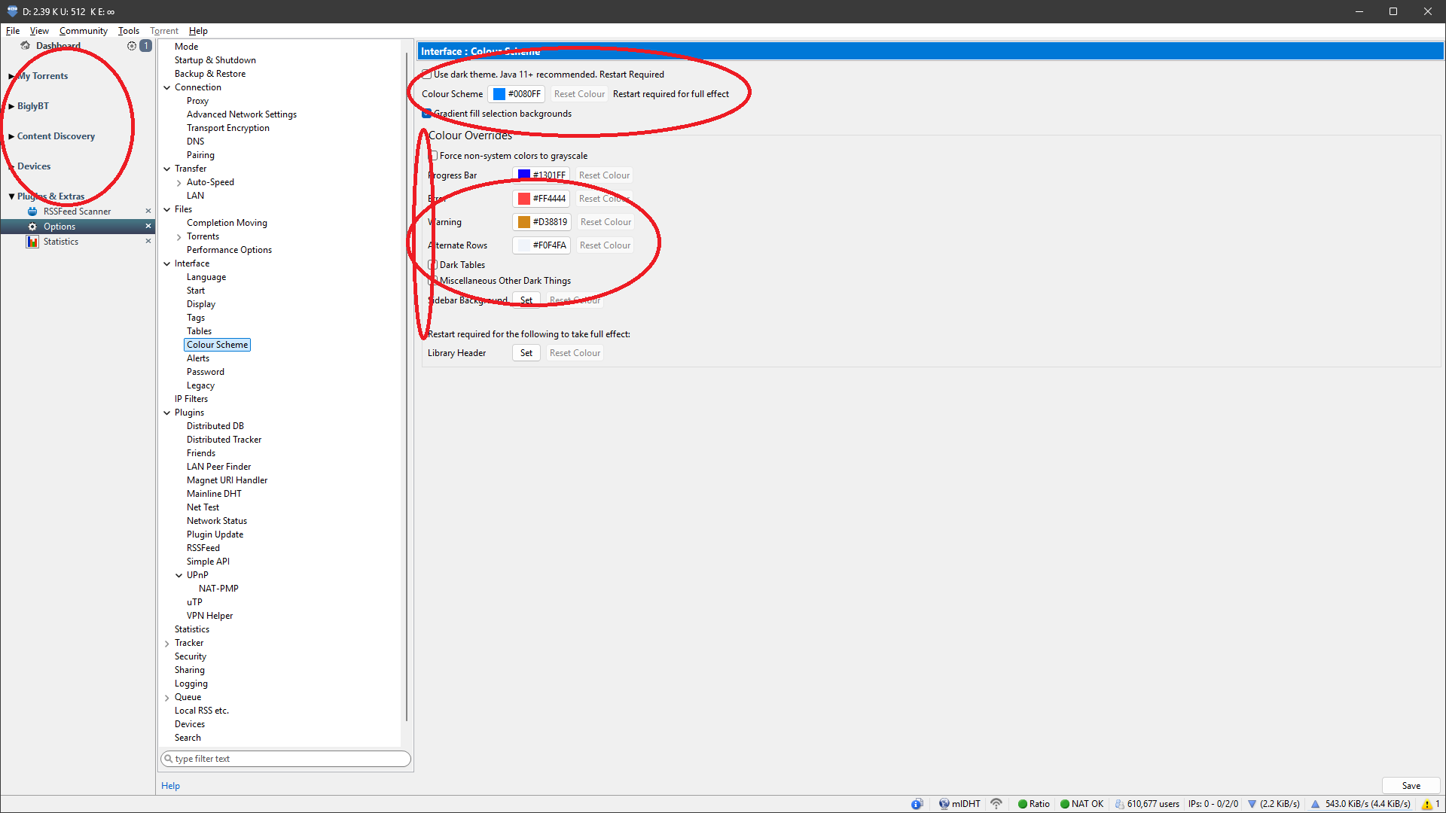Viewport: 1446px width, 813px height.
Task: Click the mIDHT globe status icon
Action: [944, 804]
